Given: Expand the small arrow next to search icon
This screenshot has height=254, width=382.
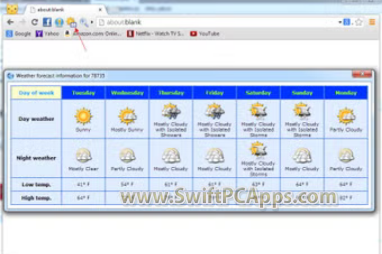Looking at the screenshot, I should pyautogui.click(x=92, y=22).
